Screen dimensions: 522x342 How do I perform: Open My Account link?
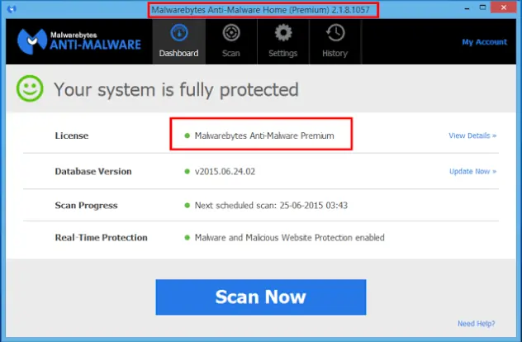[484, 42]
